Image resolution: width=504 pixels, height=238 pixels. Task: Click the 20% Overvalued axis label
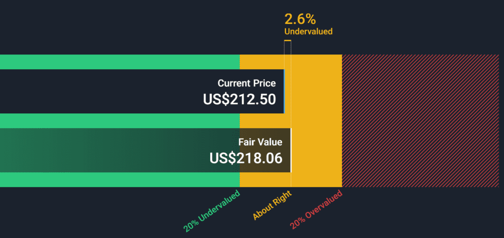[x=316, y=210]
